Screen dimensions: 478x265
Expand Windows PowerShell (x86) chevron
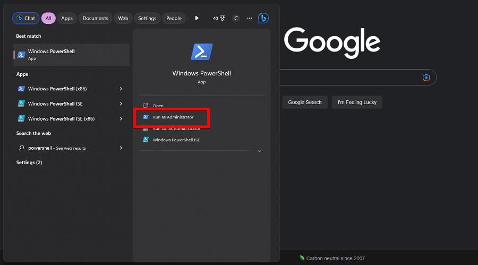pyautogui.click(x=121, y=89)
